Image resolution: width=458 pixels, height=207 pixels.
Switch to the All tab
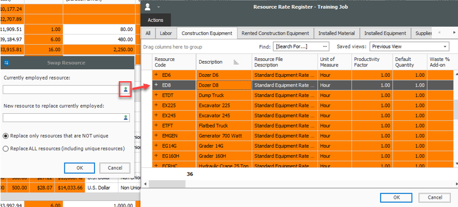(x=148, y=33)
